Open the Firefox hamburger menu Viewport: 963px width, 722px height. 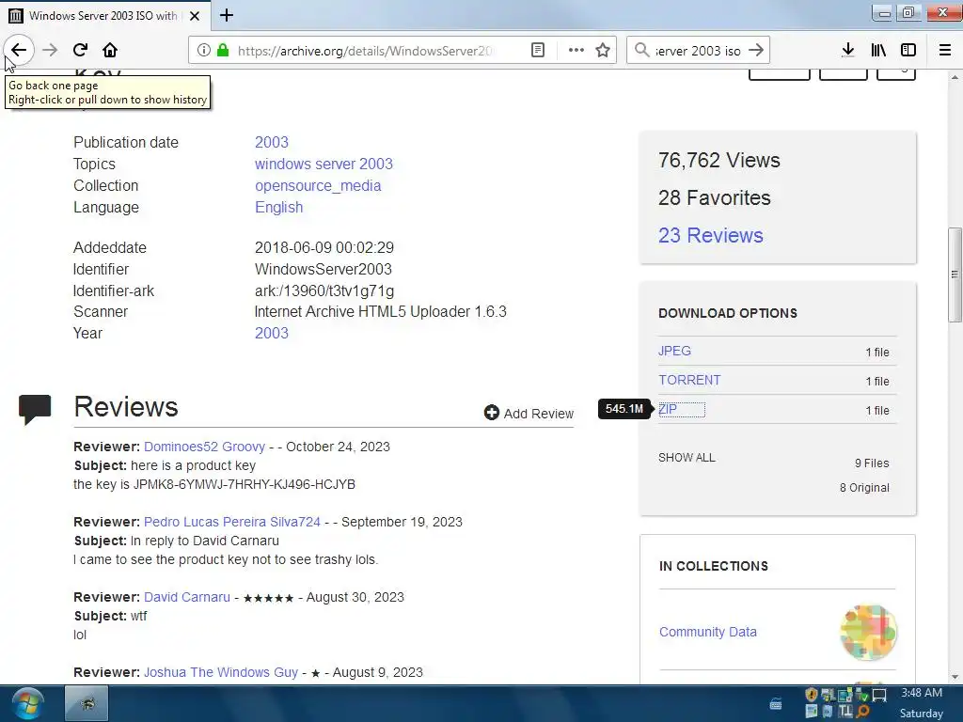[x=945, y=51]
